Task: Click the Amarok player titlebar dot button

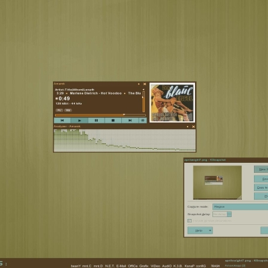Action: [x=139, y=84]
